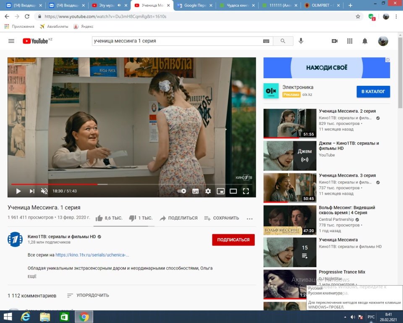
Task: Enter full screen mode
Action: pyautogui.click(x=246, y=191)
